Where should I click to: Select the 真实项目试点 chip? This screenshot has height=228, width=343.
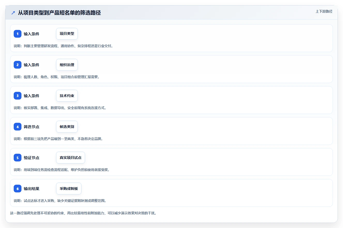coord(71,158)
